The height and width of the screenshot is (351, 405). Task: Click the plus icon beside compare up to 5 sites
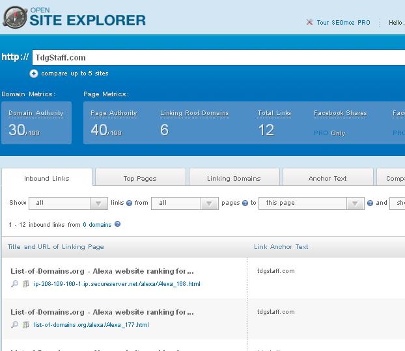[34, 73]
